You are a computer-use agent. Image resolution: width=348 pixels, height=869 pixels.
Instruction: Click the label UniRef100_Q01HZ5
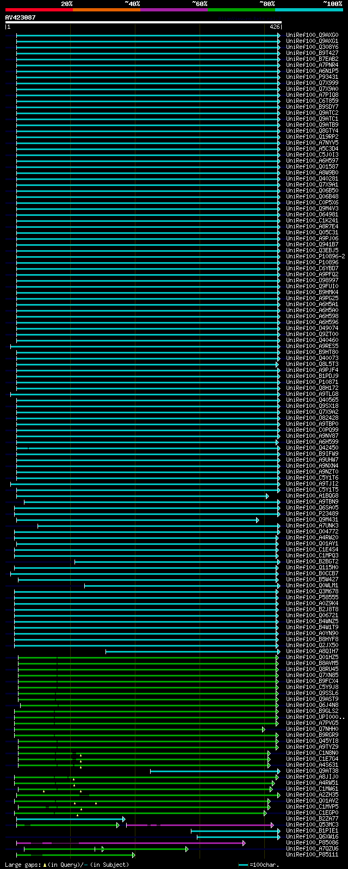click(312, 657)
